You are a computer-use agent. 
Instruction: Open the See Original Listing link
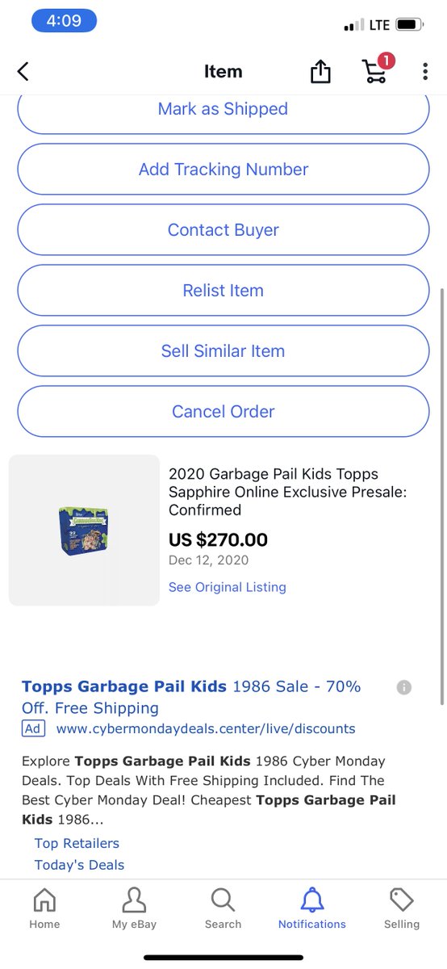(x=228, y=587)
